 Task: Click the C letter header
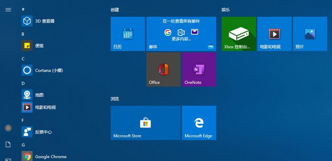[23, 59]
